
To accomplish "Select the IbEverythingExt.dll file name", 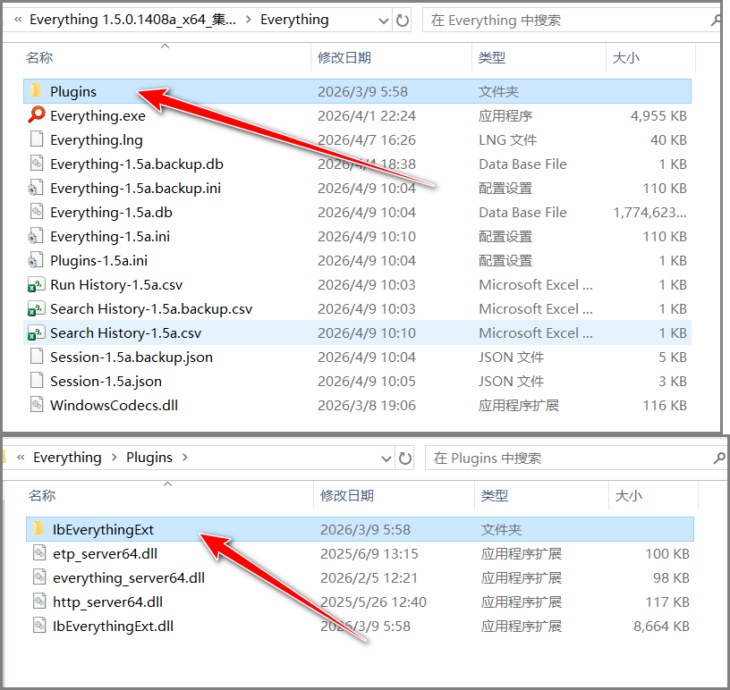I will pyautogui.click(x=113, y=627).
